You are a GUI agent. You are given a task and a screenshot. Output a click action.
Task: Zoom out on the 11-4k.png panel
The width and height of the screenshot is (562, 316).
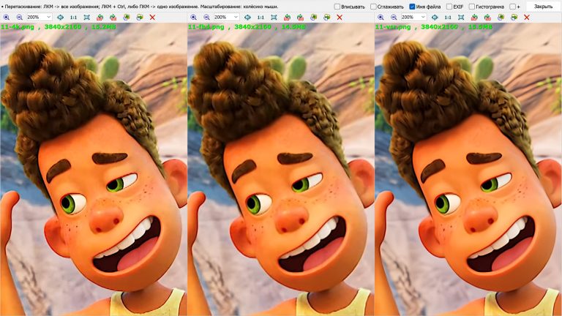(x=19, y=18)
